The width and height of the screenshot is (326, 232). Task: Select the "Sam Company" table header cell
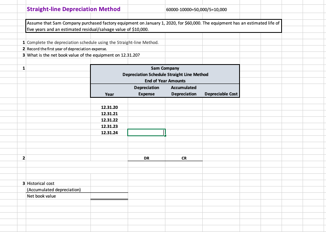click(165, 68)
